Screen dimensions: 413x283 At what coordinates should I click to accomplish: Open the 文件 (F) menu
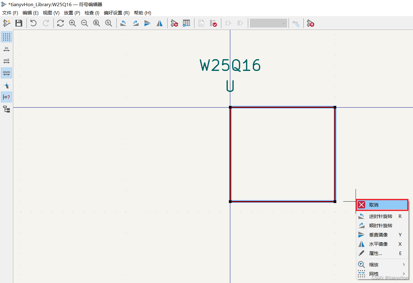10,13
